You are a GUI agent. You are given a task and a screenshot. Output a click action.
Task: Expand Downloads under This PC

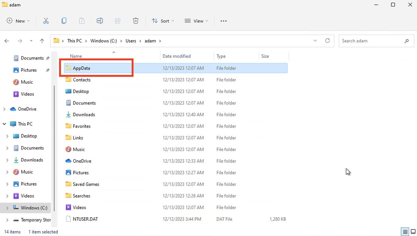[7, 160]
